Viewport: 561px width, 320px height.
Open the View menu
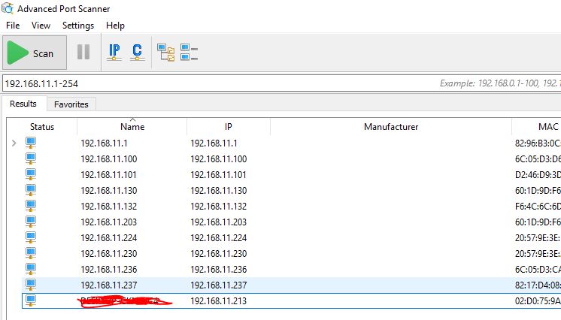coord(41,26)
